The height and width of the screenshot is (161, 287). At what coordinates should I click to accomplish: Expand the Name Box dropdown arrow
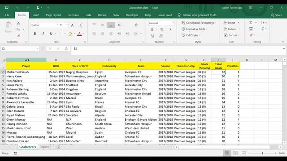tap(37, 49)
